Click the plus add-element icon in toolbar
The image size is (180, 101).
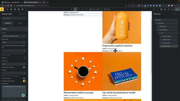26,9
